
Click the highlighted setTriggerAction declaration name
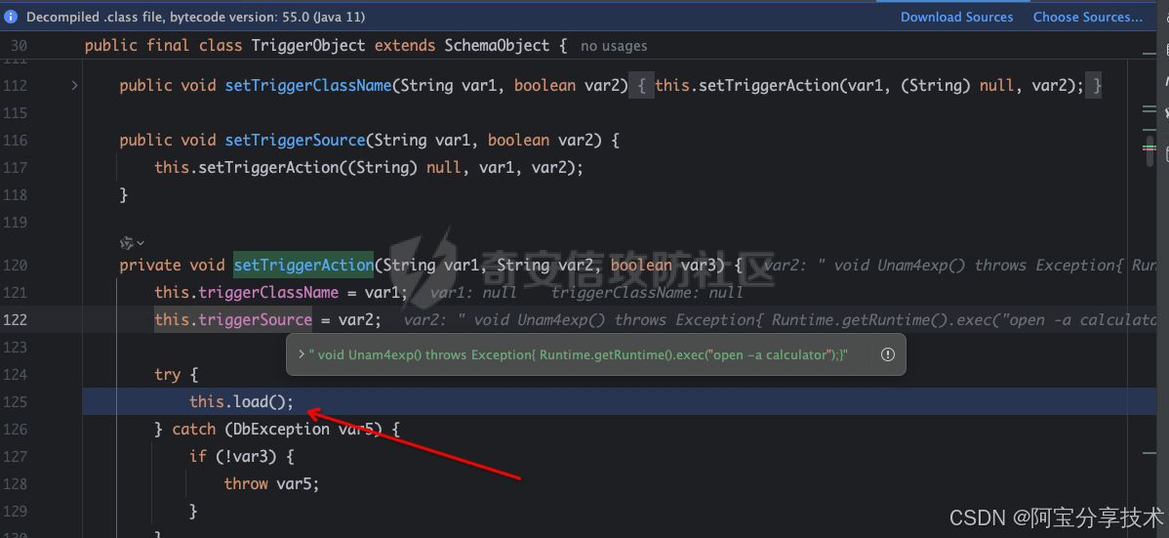coord(303,265)
